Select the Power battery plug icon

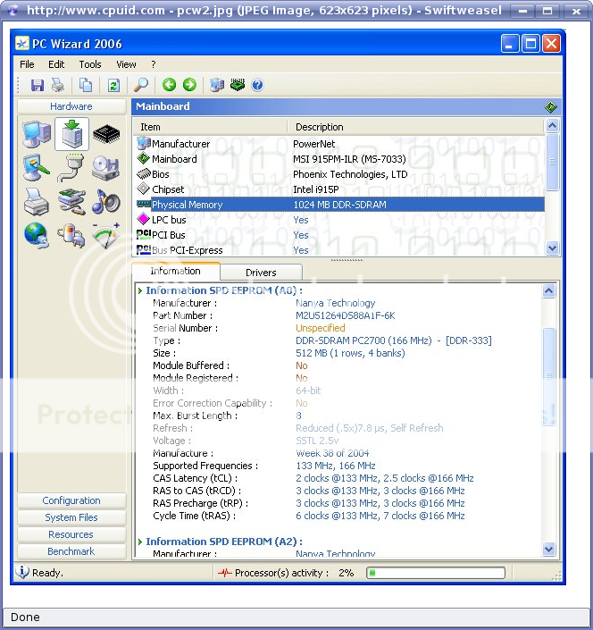pyautogui.click(x=71, y=235)
